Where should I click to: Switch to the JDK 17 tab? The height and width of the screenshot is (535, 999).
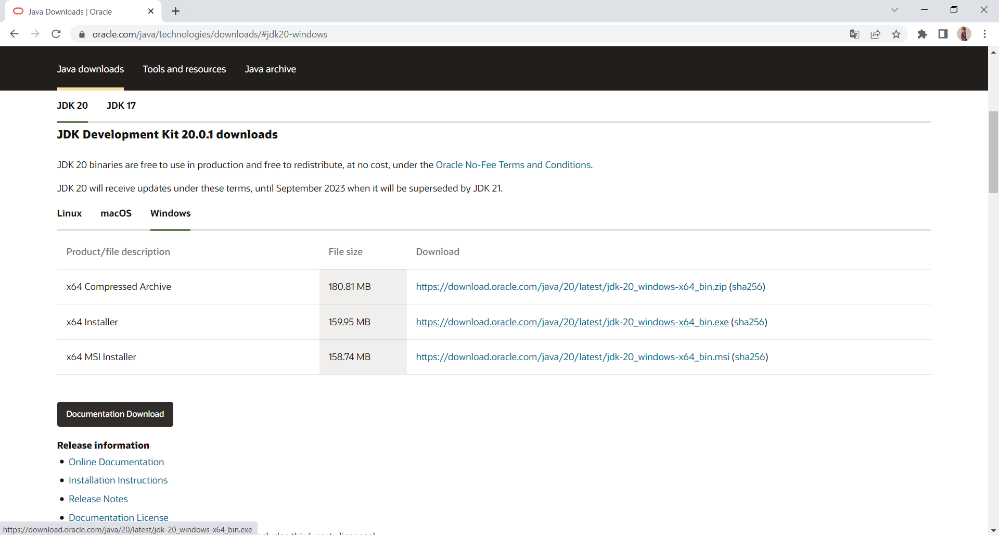point(121,106)
